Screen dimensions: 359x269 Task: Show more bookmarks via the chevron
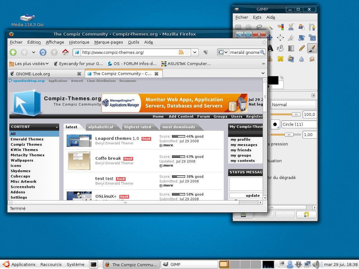[x=263, y=64]
